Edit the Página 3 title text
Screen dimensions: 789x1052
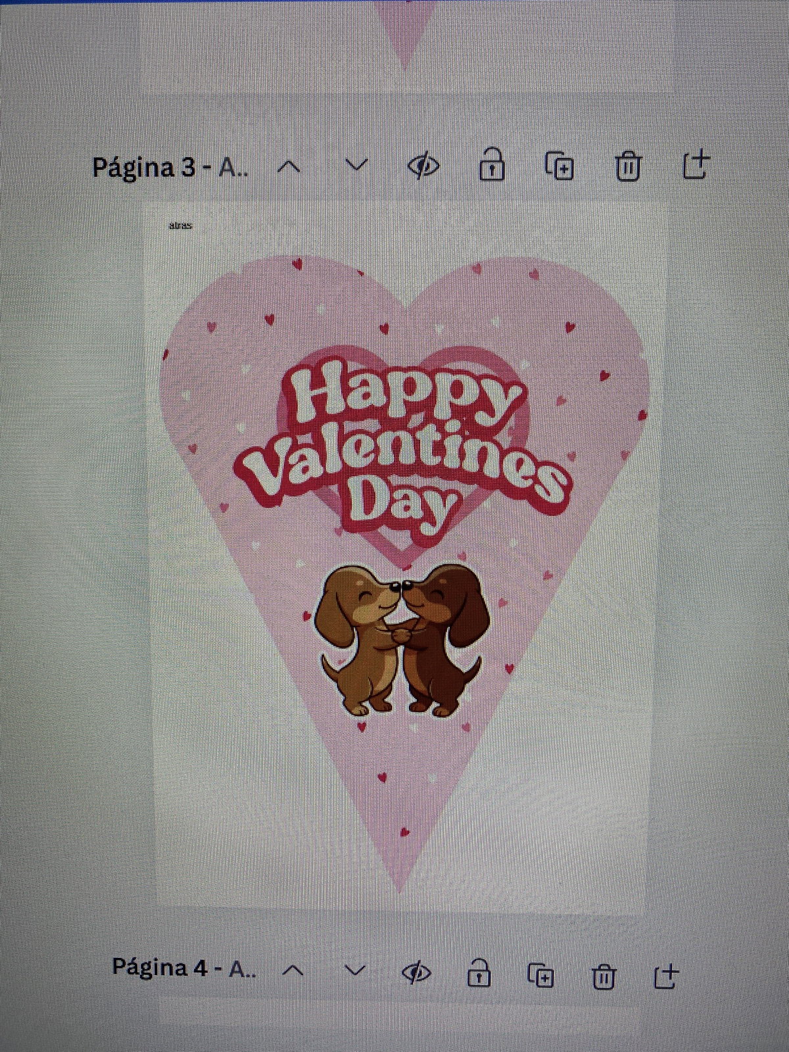tap(170, 168)
